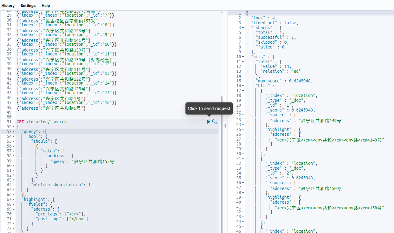Screen dimensions: 394x233
Task: Click the address line "兴宁区共和路141号"
Action: pyautogui.click(x=53, y=40)
